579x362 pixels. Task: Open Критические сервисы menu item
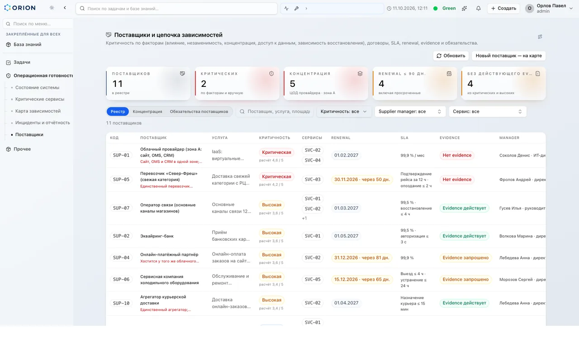(40, 99)
